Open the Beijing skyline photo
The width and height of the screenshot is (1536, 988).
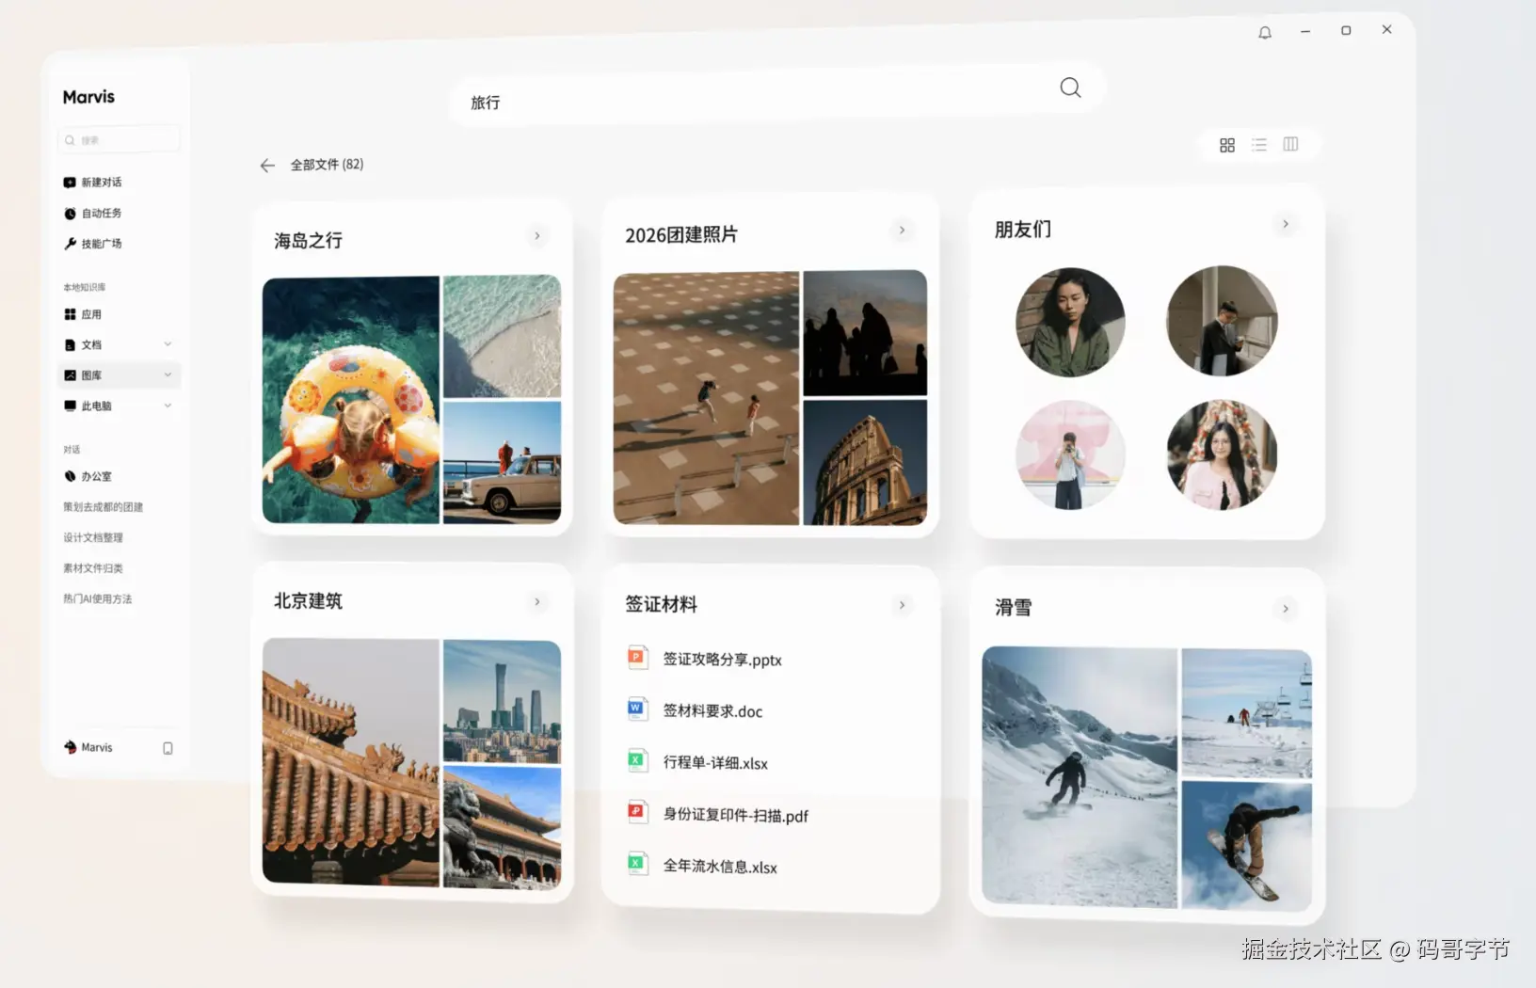[502, 701]
